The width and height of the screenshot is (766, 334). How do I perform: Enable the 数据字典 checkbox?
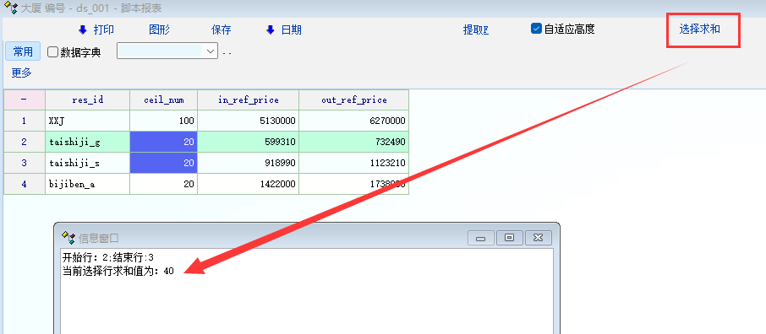pos(52,52)
